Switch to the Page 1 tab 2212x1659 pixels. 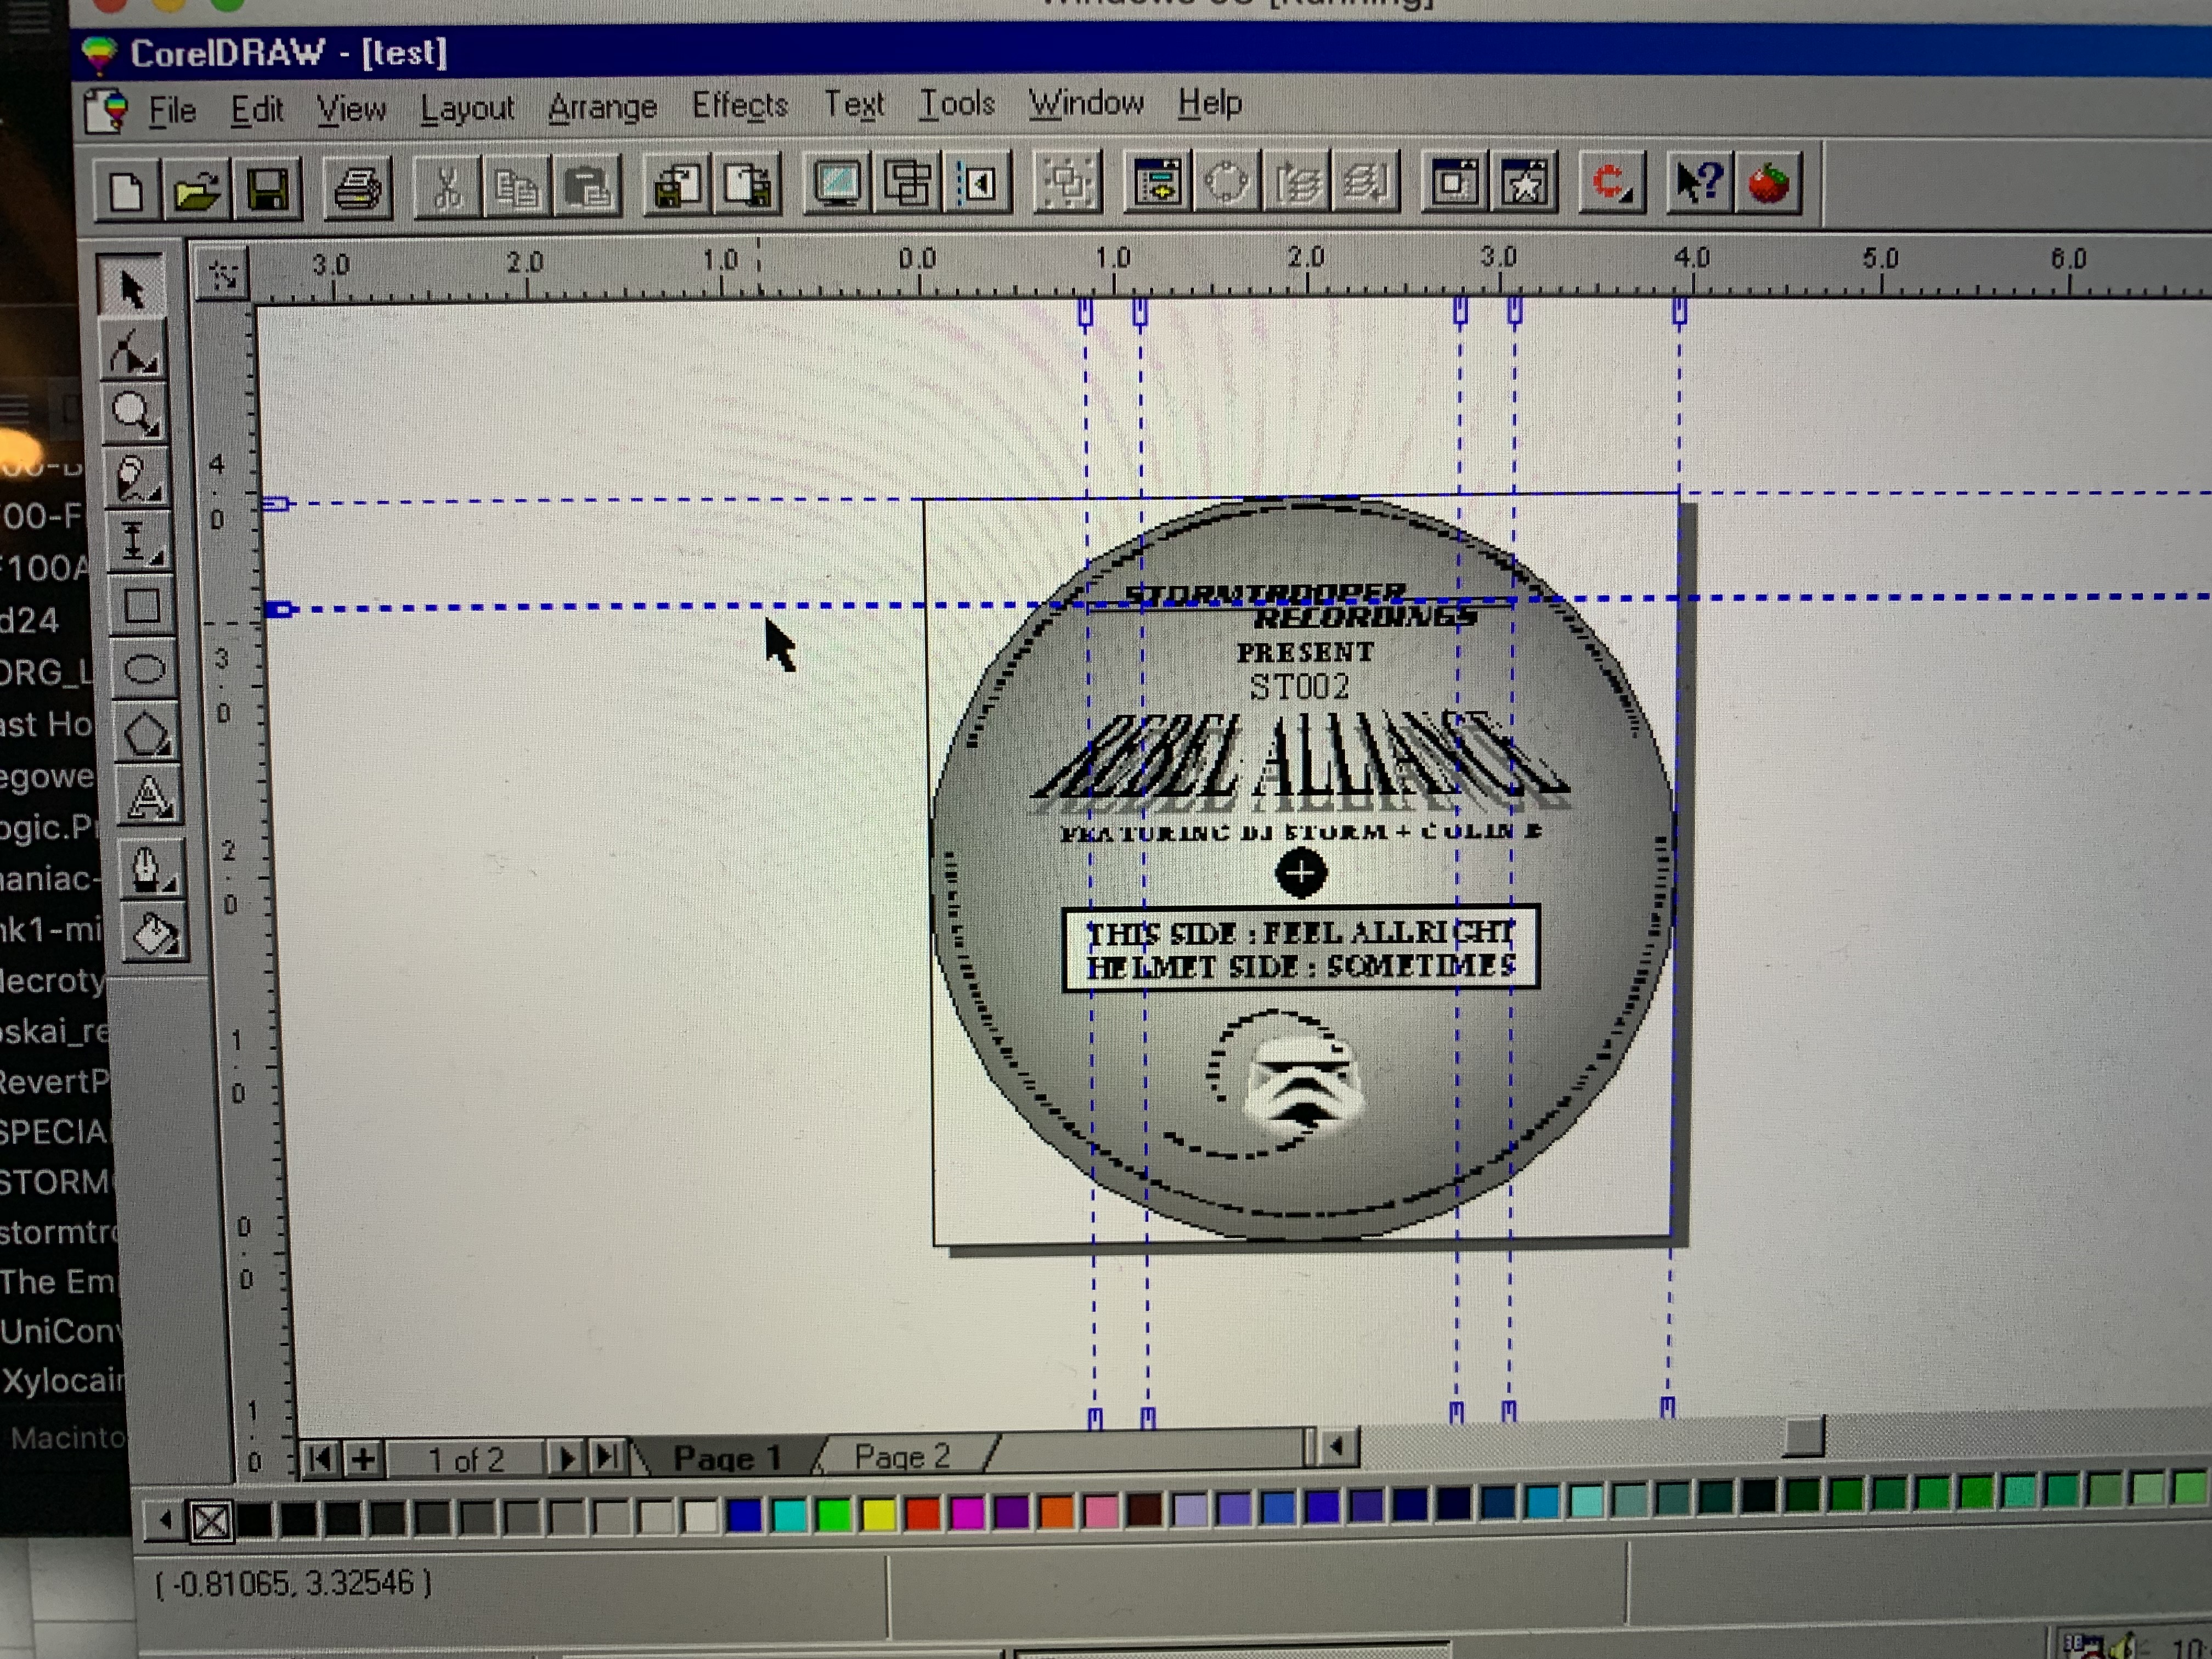pyautogui.click(x=727, y=1458)
